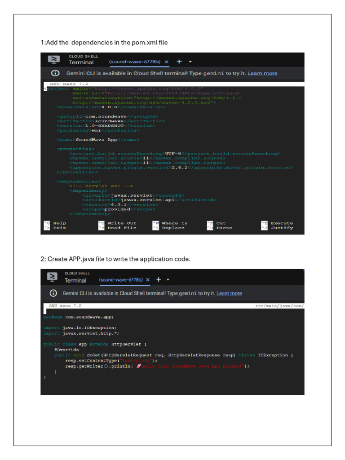Click the packaging war line
This screenshot has width=345, height=460.
tap(97, 130)
